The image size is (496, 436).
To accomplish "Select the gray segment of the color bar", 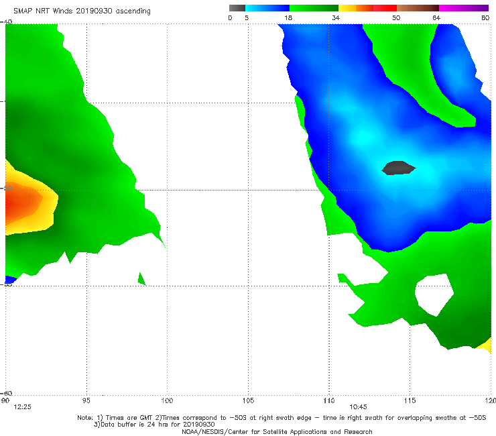I will point(237,8).
